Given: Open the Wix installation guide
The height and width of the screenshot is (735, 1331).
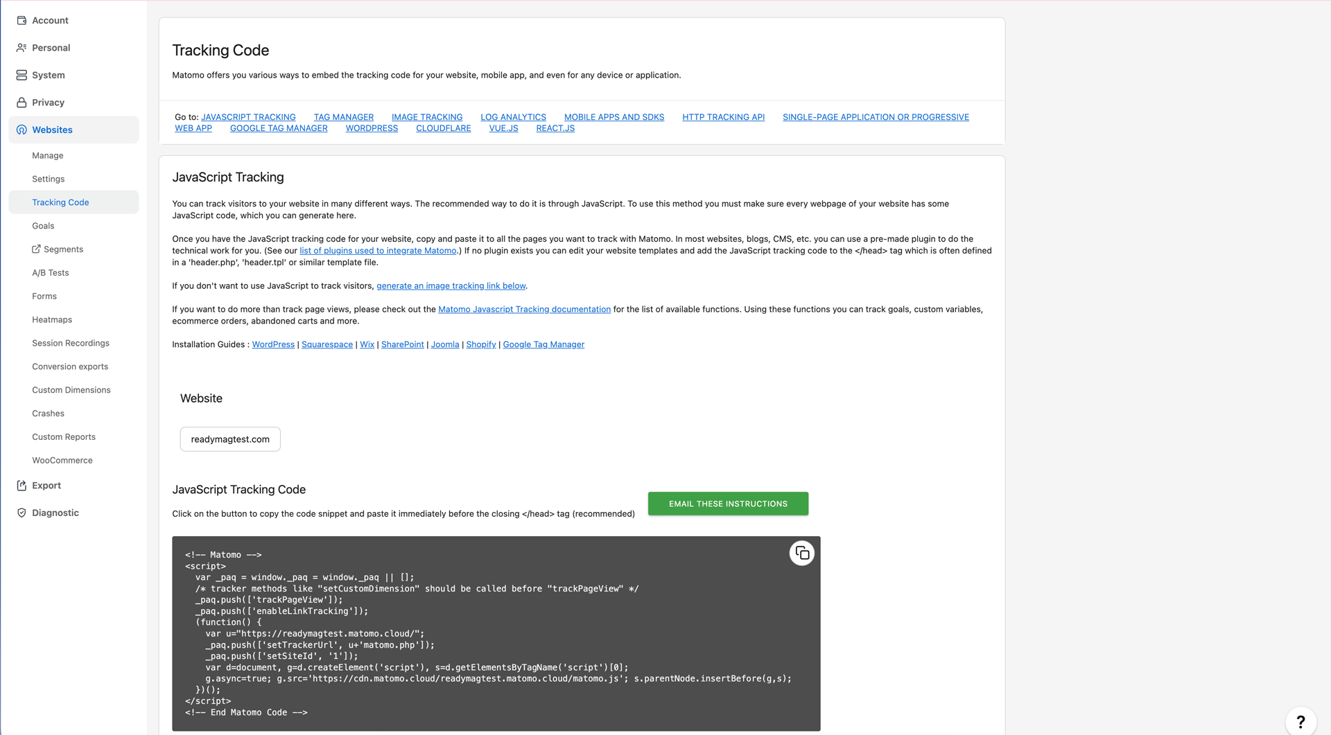Looking at the screenshot, I should 367,345.
